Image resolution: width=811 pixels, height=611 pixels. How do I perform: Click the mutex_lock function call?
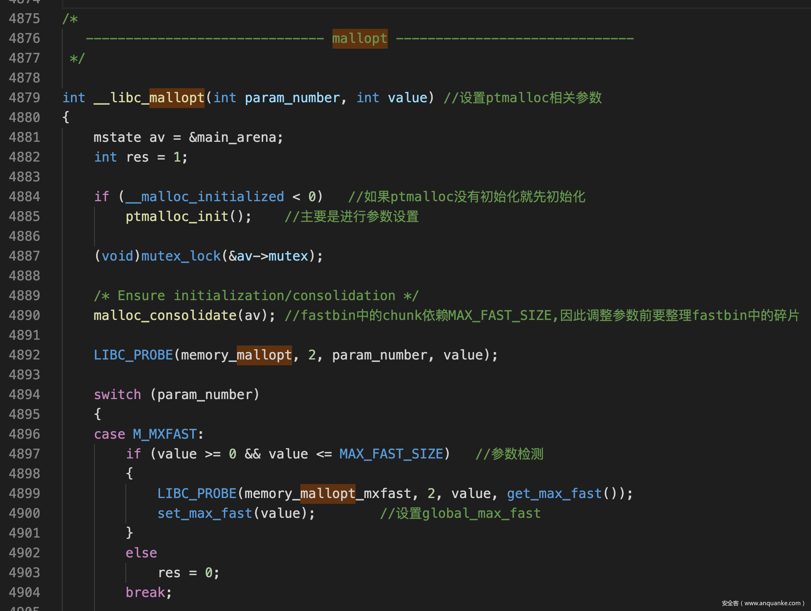(x=181, y=256)
